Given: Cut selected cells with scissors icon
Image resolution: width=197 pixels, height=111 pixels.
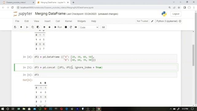Looking at the screenshot, I should [x=27, y=27].
